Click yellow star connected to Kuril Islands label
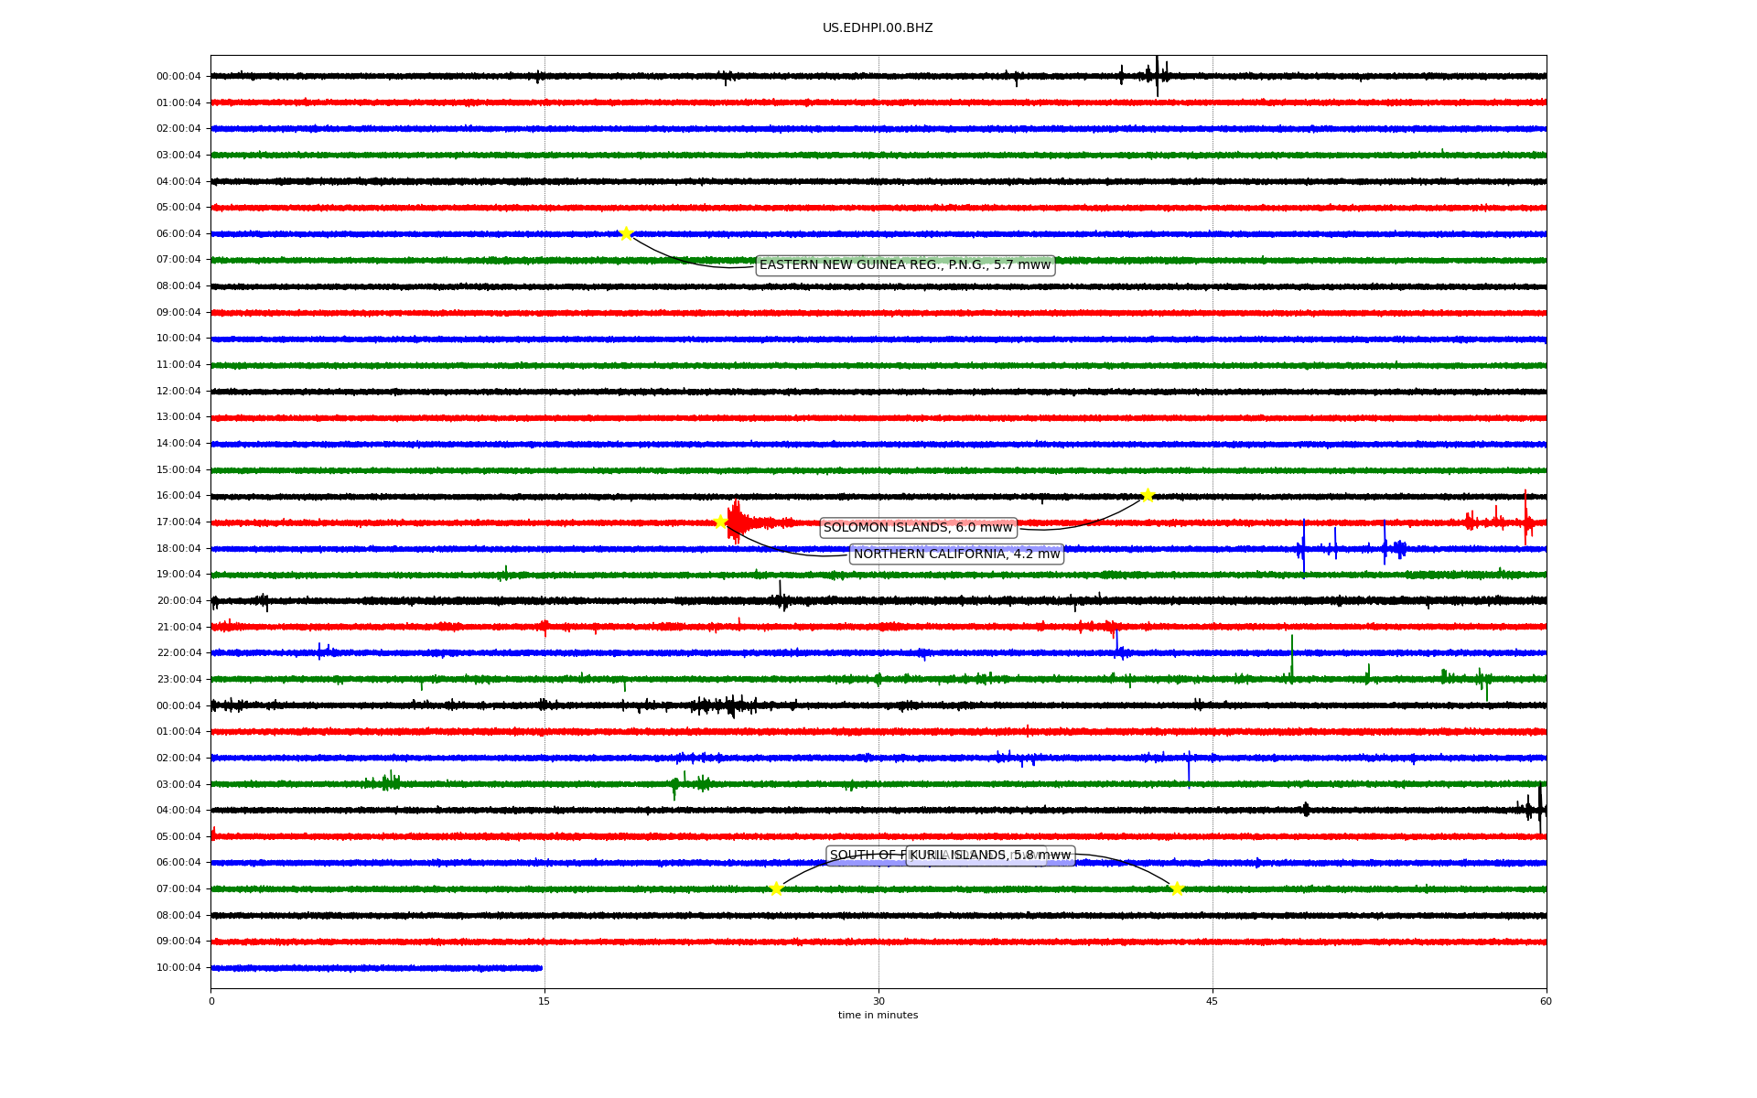Image resolution: width=1757 pixels, height=1098 pixels. (1177, 888)
